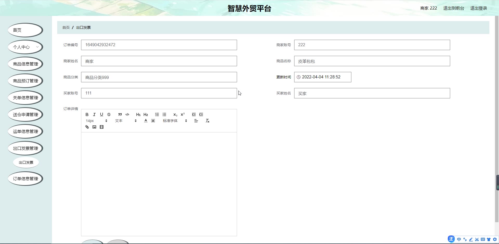Open the 文本 heading style dropdown

[x=126, y=121]
